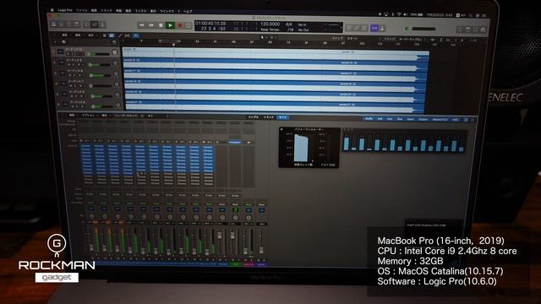Open the Apple menu
Screen dimensions: 541x304
click(x=52, y=10)
